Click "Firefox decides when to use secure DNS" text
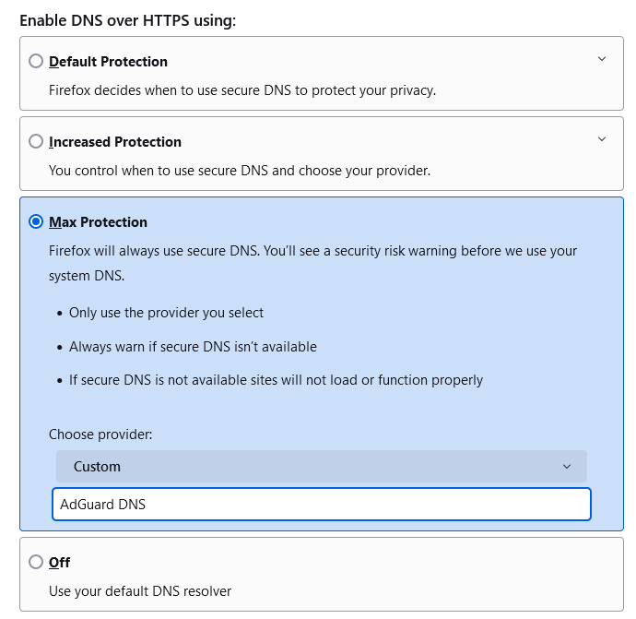This screenshot has height=619, width=636. click(x=241, y=90)
